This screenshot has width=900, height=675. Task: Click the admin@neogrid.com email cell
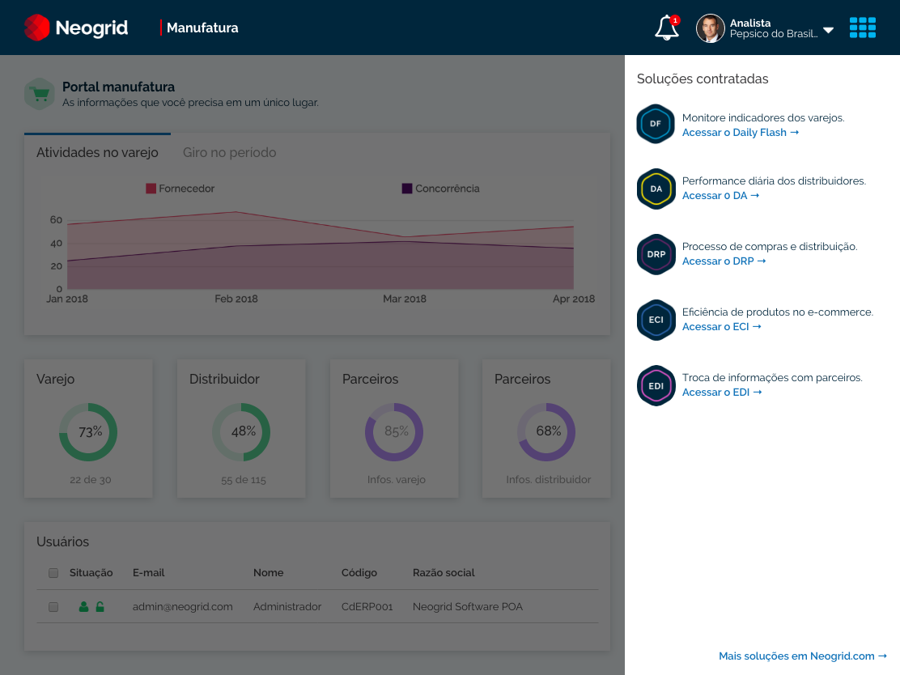pyautogui.click(x=183, y=607)
